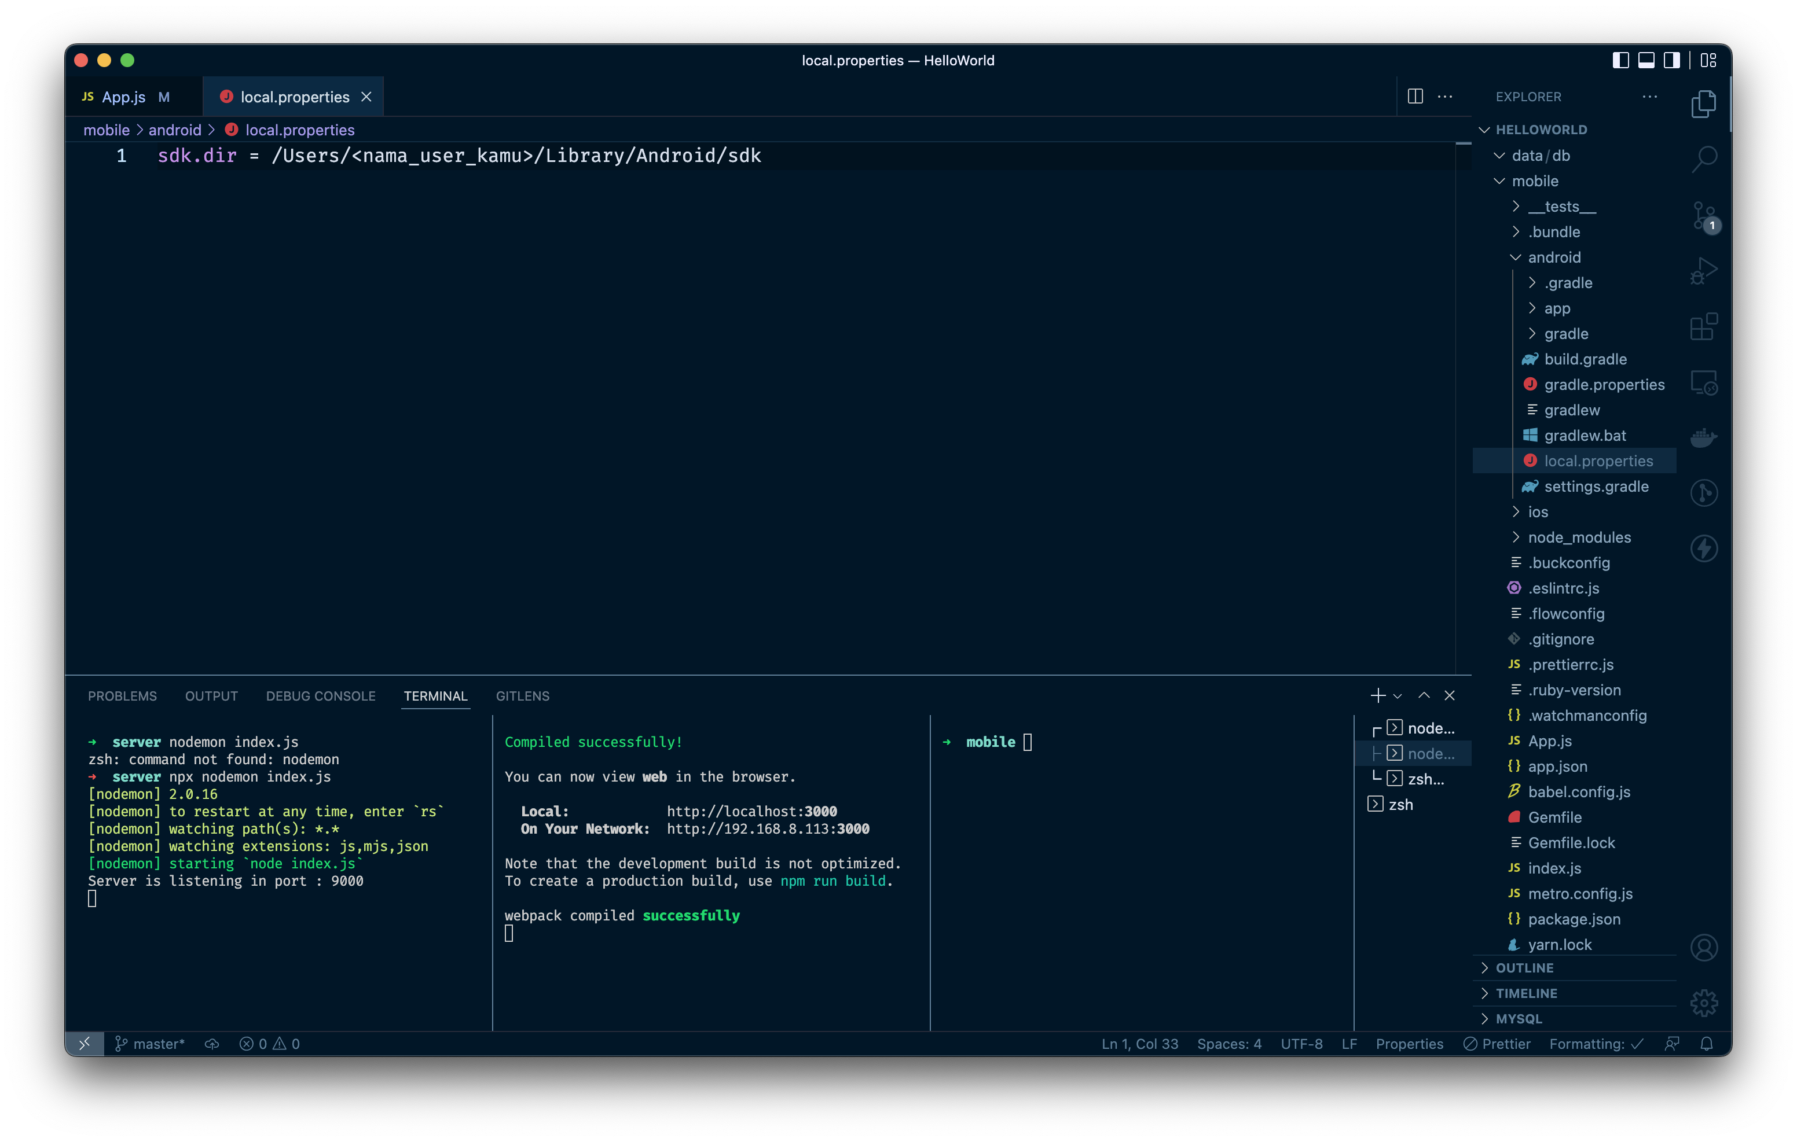Toggle the secondary side bar layout button
This screenshot has width=1797, height=1142.
pos(1671,60)
